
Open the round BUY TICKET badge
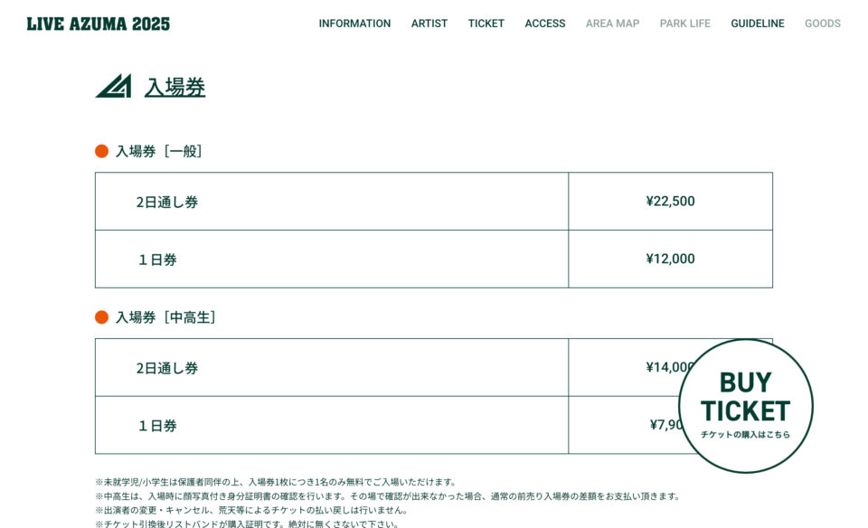[x=746, y=406]
